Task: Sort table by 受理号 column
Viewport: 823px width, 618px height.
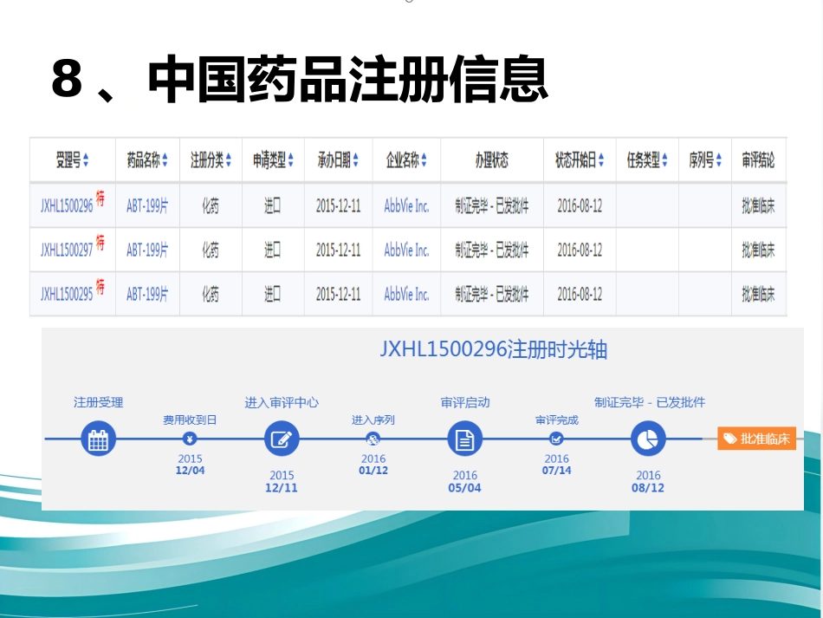Action: coord(86,159)
